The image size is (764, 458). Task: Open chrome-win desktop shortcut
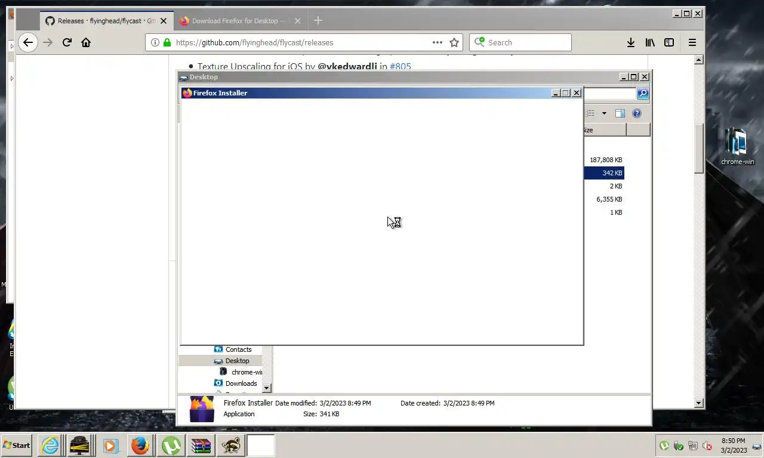tap(737, 147)
